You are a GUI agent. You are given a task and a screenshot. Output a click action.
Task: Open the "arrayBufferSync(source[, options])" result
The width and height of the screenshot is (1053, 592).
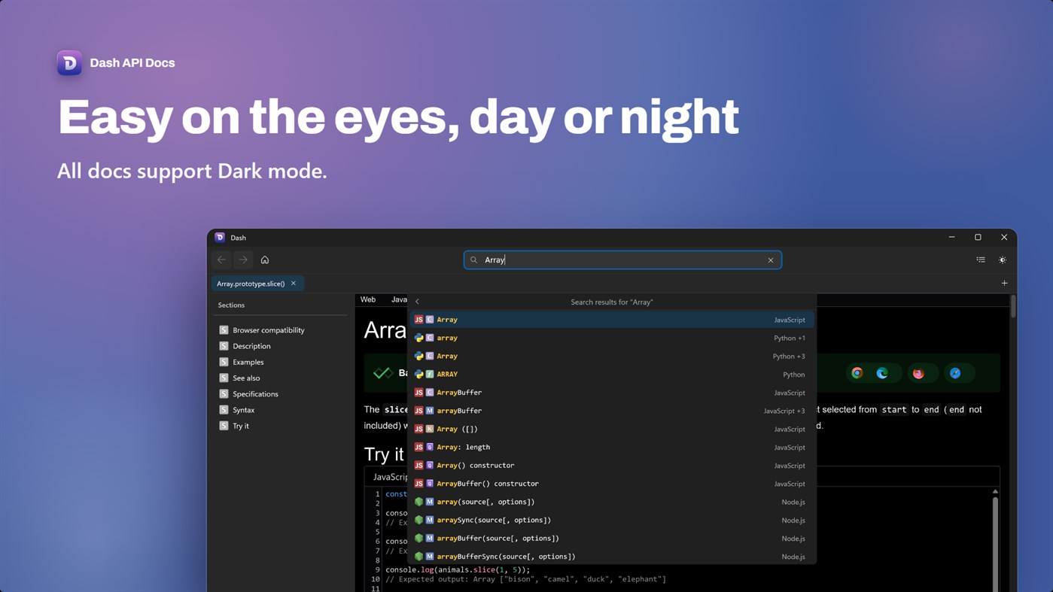click(x=611, y=557)
